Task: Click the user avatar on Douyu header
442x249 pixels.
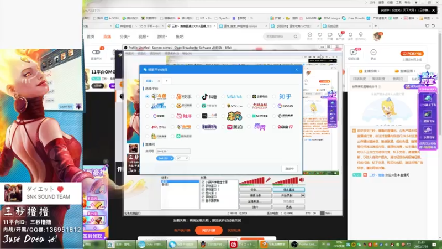Action: tap(377, 36)
